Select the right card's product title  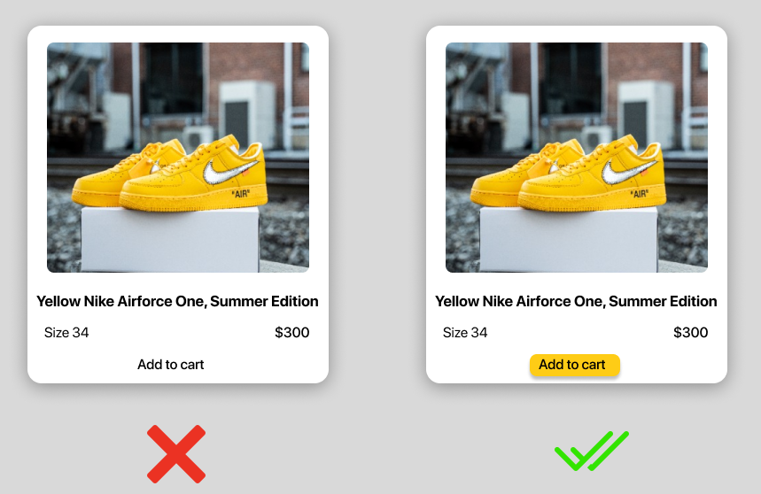[576, 302]
